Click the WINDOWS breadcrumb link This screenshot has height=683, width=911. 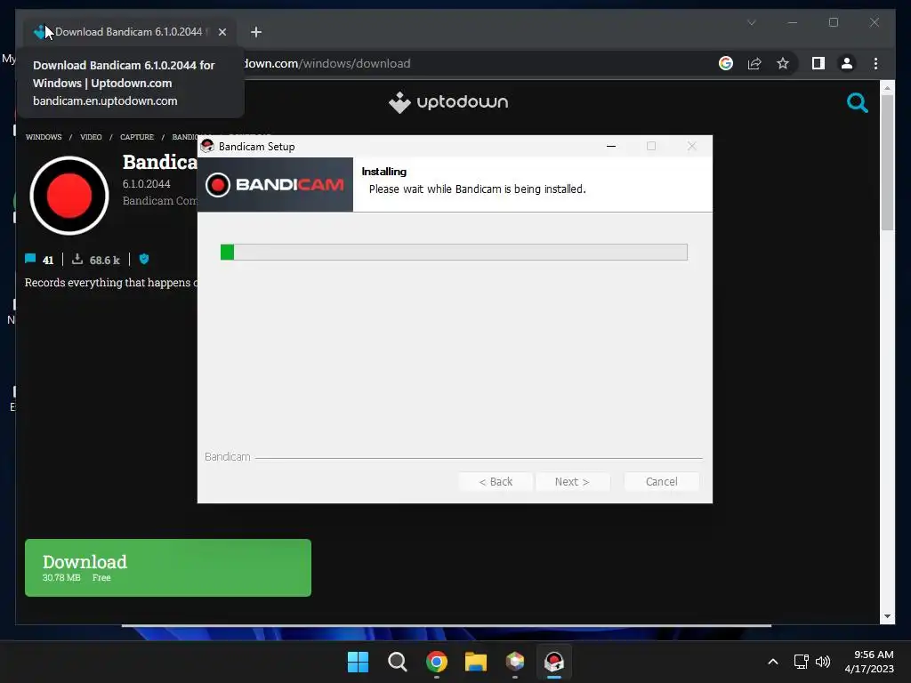44,137
